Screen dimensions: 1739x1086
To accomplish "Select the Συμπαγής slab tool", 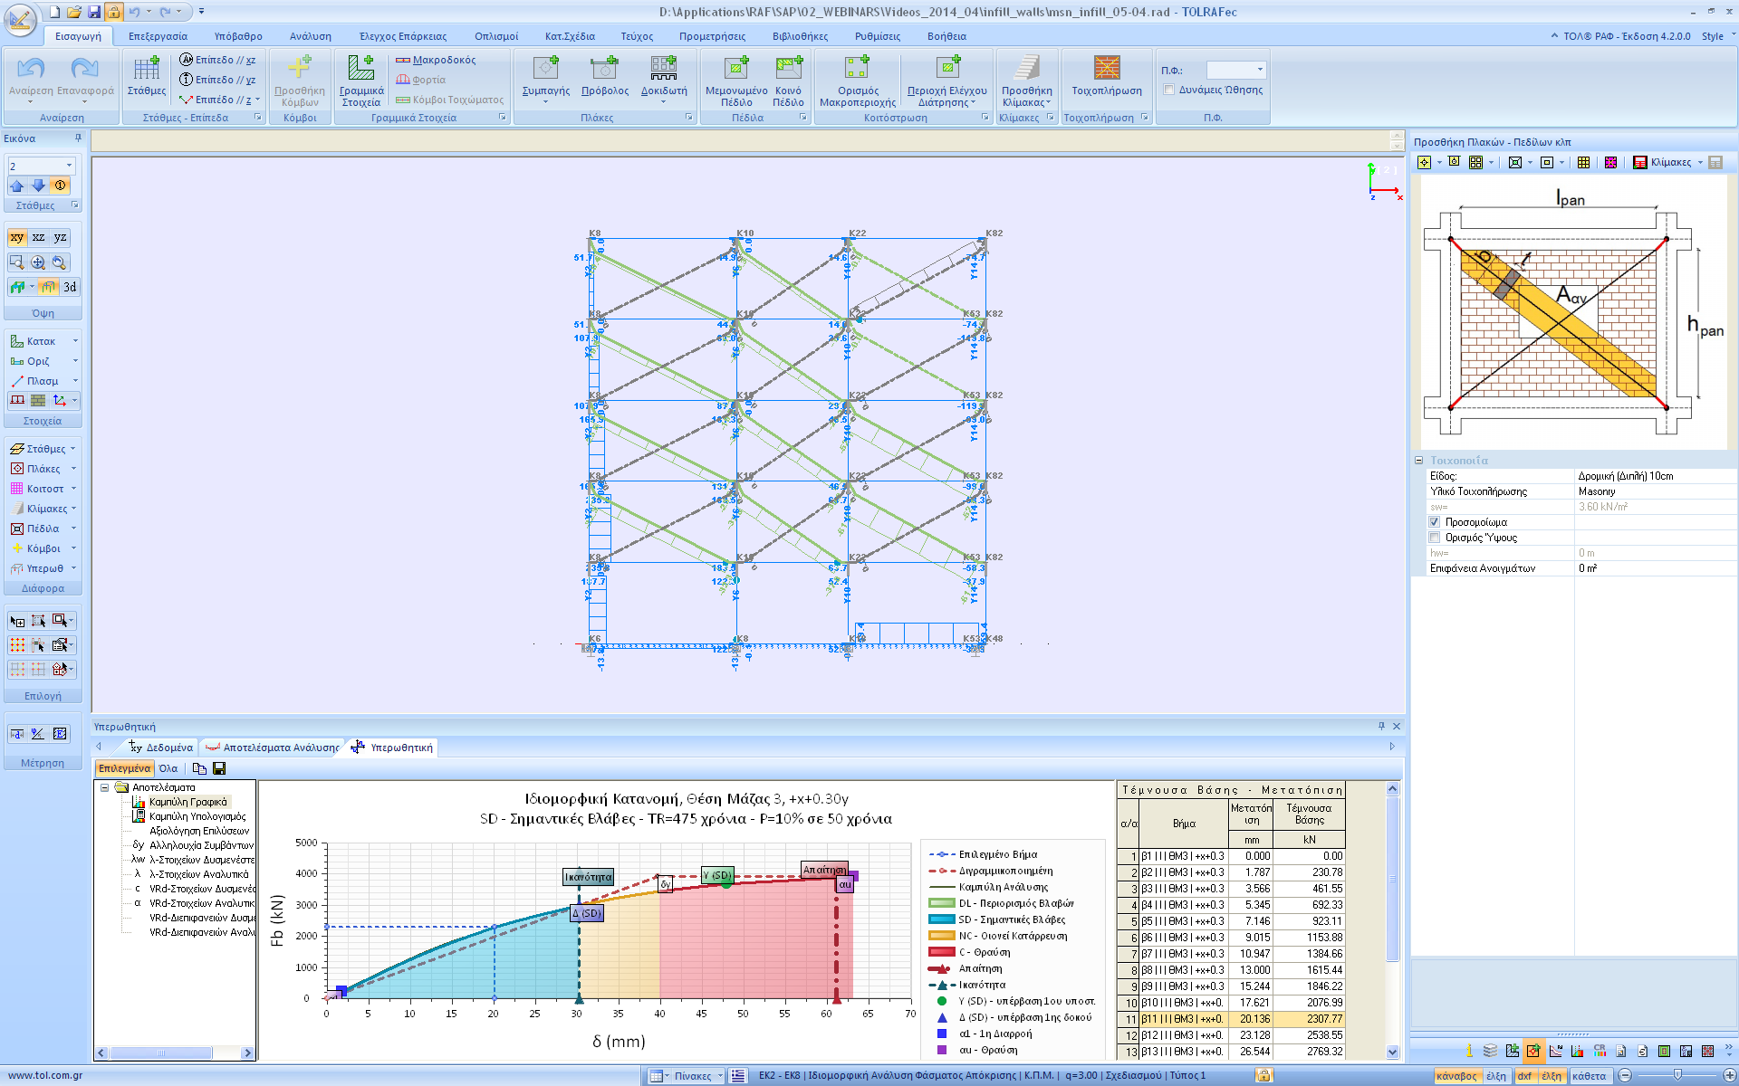I will (x=545, y=69).
